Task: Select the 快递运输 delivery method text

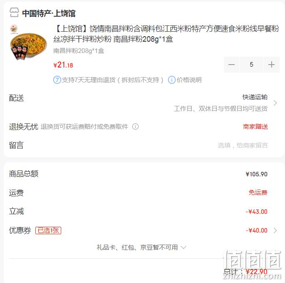Action: coord(255,97)
